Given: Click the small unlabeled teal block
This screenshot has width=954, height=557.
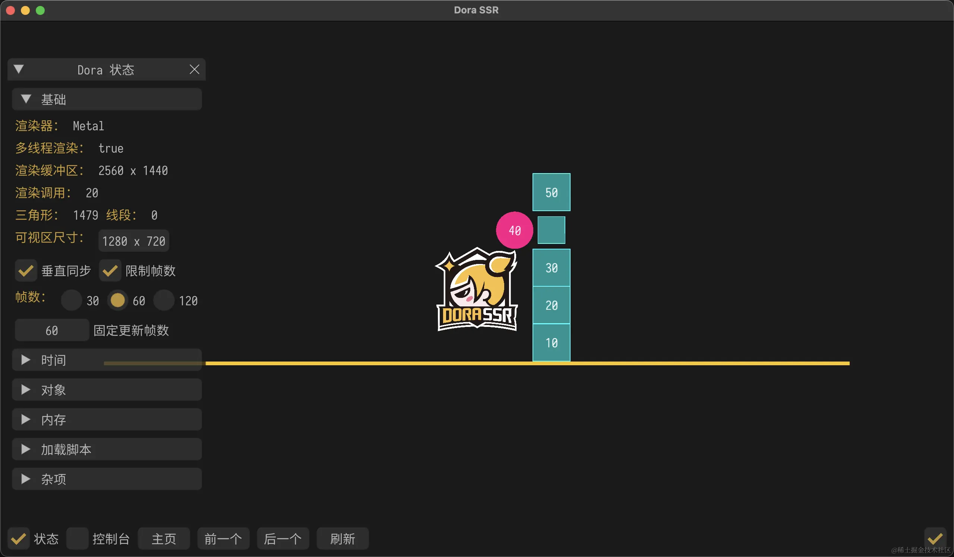Looking at the screenshot, I should point(551,230).
